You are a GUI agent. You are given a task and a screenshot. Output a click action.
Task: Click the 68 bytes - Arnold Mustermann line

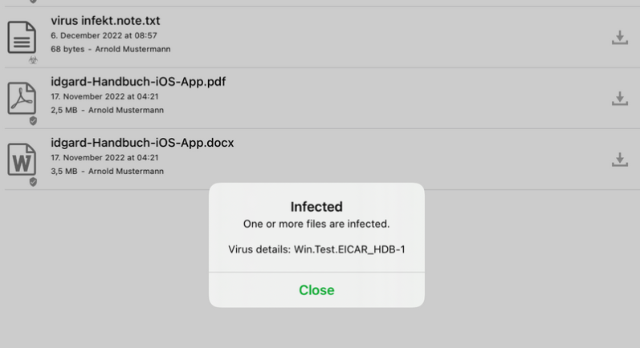(111, 49)
